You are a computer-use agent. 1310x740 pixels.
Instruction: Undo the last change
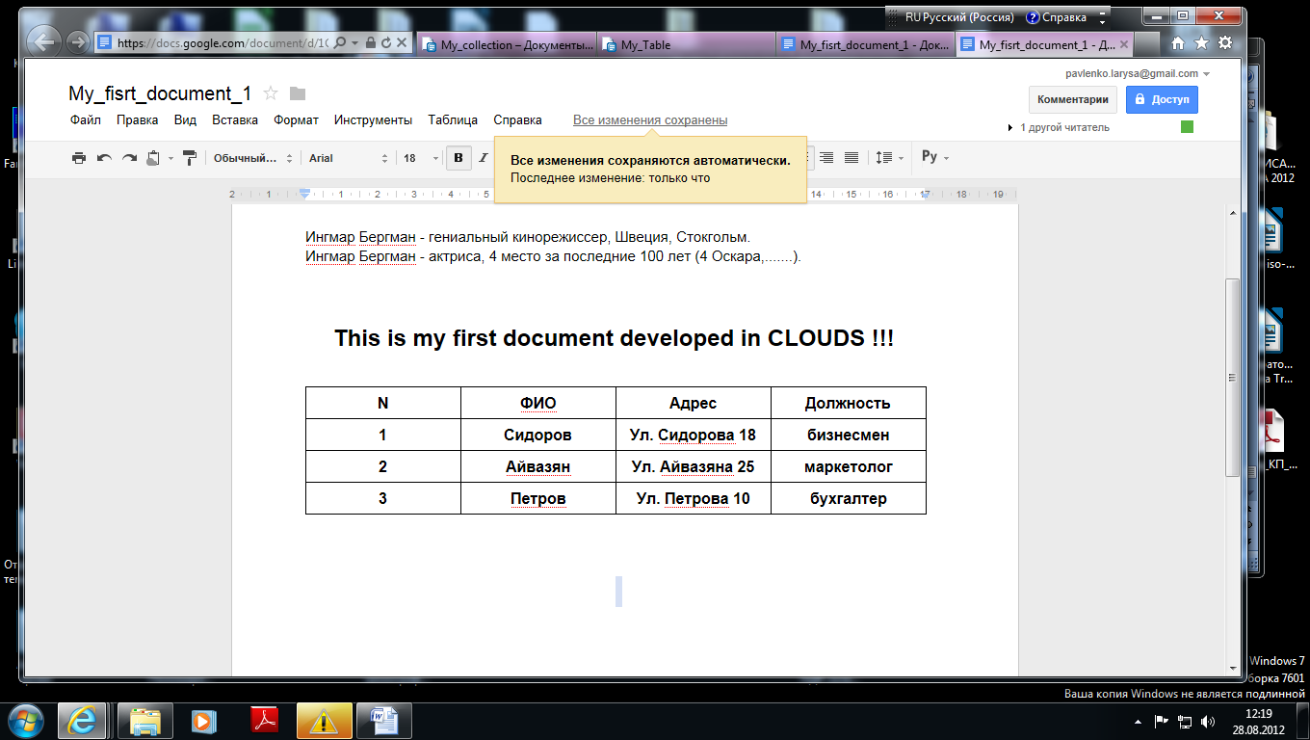[104, 158]
